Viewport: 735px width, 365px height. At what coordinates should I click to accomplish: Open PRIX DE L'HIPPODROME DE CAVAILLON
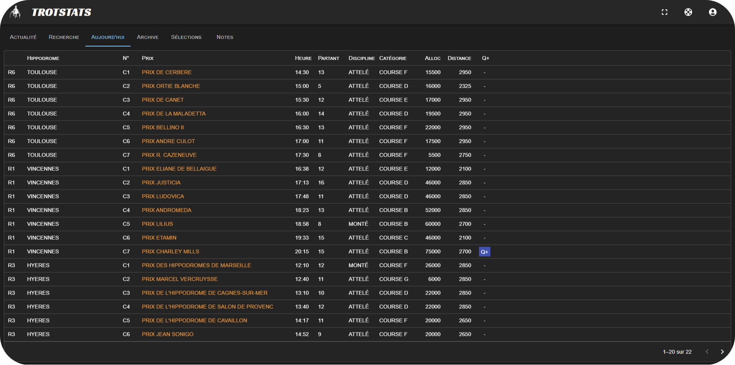tap(194, 321)
